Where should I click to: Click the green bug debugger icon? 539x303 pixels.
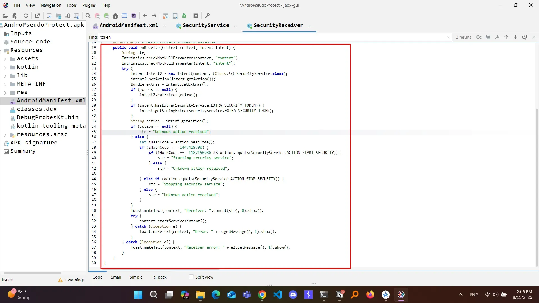[184, 16]
